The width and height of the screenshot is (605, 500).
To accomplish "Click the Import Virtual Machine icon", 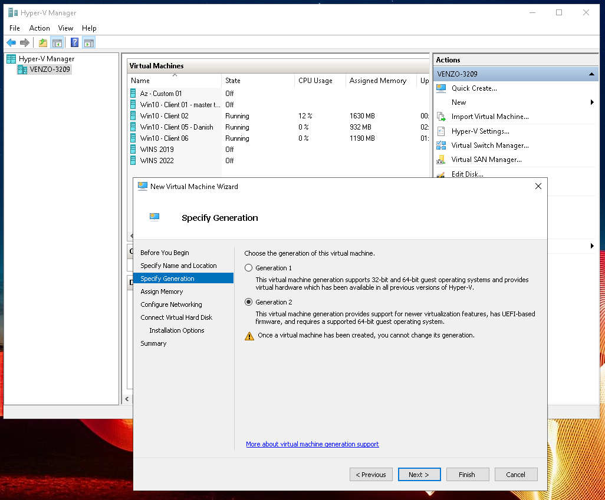I will (441, 117).
